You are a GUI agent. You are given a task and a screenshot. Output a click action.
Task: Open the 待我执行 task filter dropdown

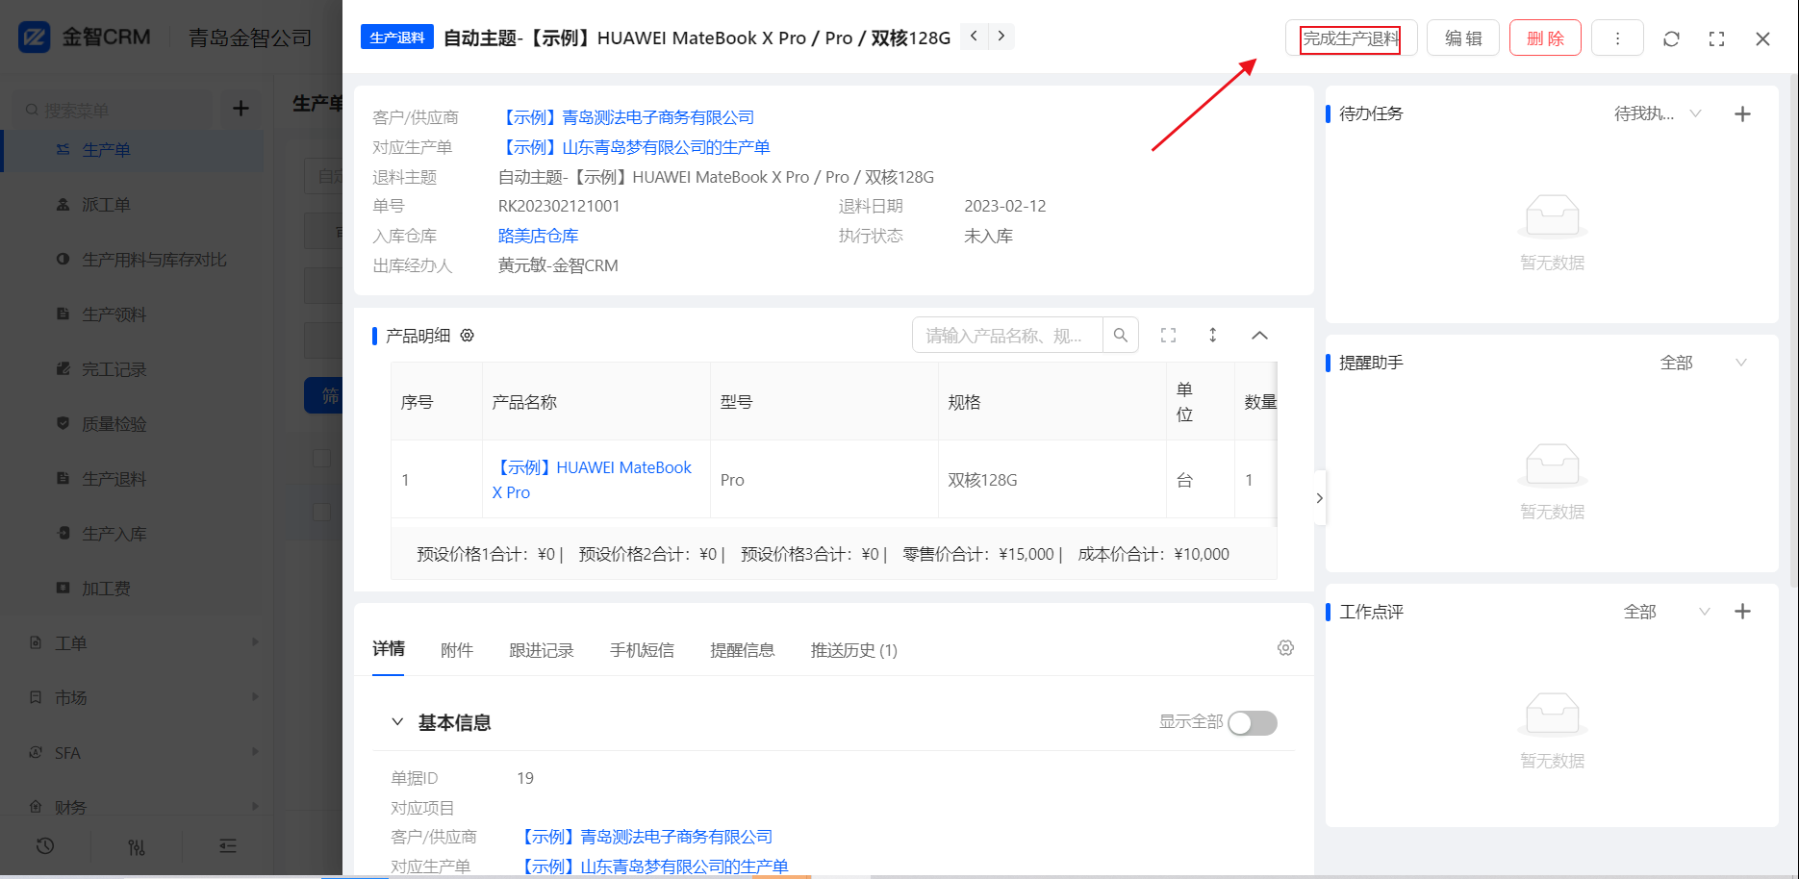1659,113
